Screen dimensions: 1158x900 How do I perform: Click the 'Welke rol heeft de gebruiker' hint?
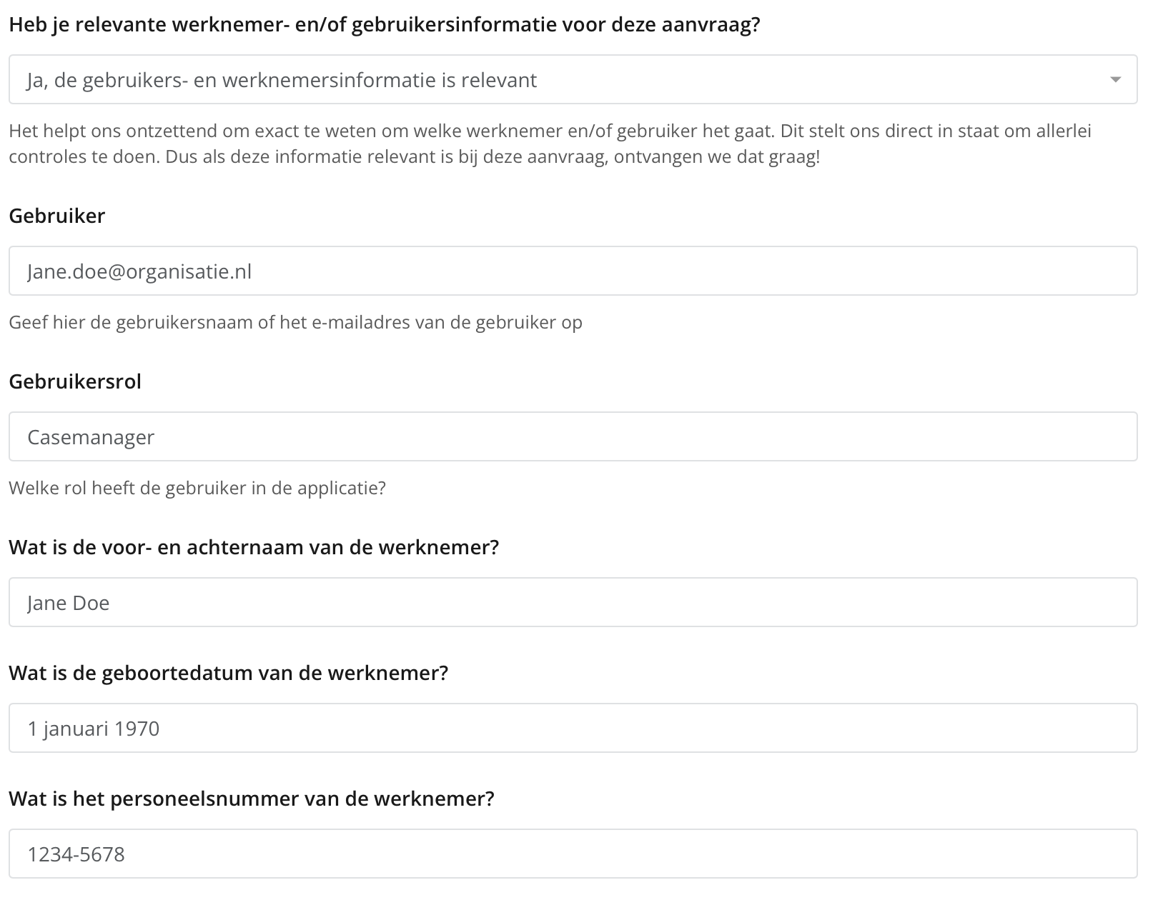click(197, 489)
